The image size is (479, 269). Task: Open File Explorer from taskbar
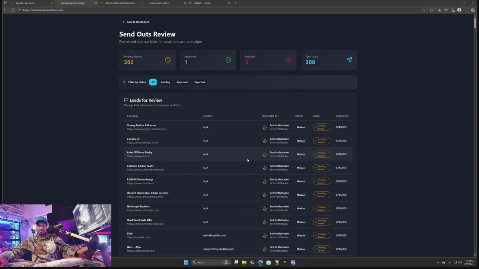tap(244, 262)
